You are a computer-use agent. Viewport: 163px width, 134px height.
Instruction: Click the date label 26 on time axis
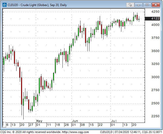[x=67, y=125]
